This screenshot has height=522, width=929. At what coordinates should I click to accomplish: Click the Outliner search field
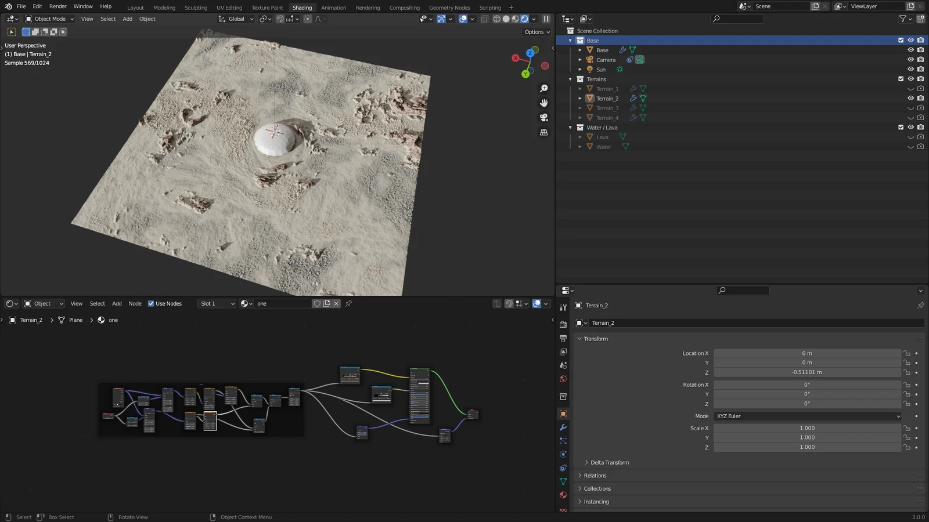coord(736,19)
